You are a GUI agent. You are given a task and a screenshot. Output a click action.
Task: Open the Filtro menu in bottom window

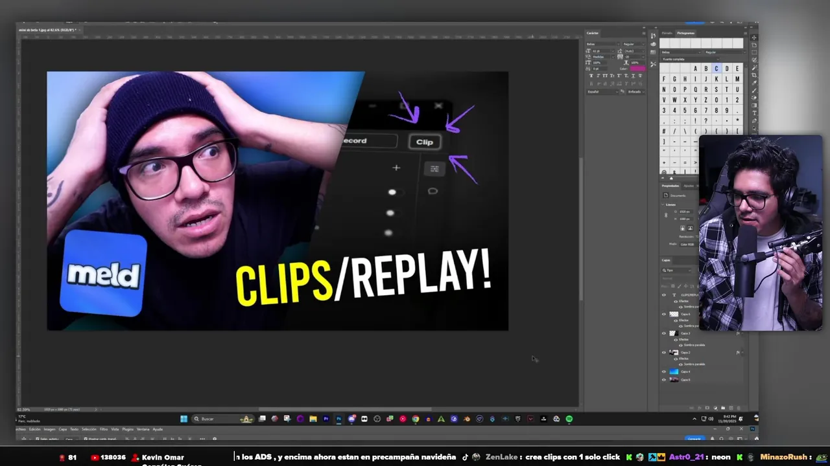(104, 429)
